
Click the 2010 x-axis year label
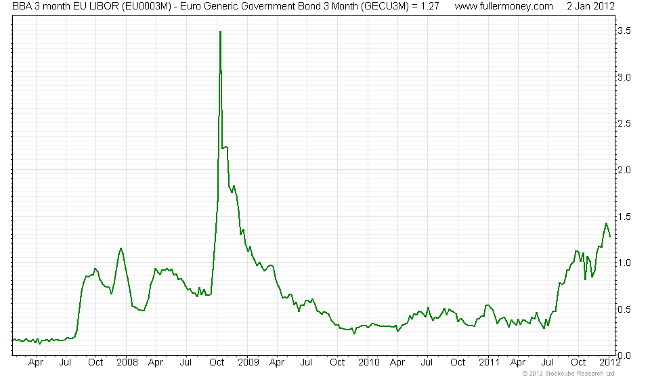click(x=369, y=363)
